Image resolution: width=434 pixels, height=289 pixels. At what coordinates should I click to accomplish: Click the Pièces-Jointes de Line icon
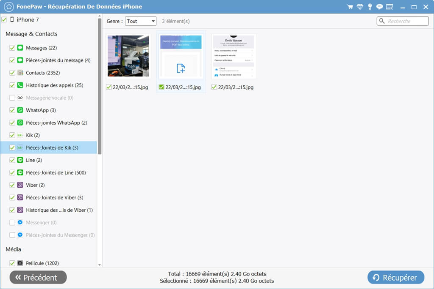(20, 172)
